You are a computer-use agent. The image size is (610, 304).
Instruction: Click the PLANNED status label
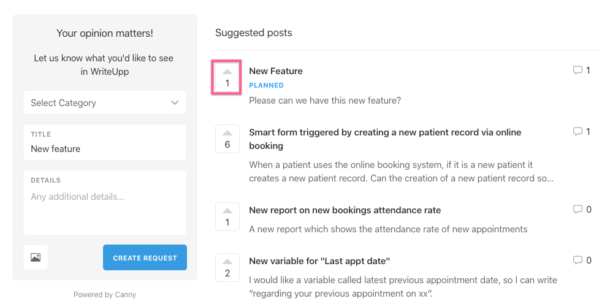tap(267, 86)
